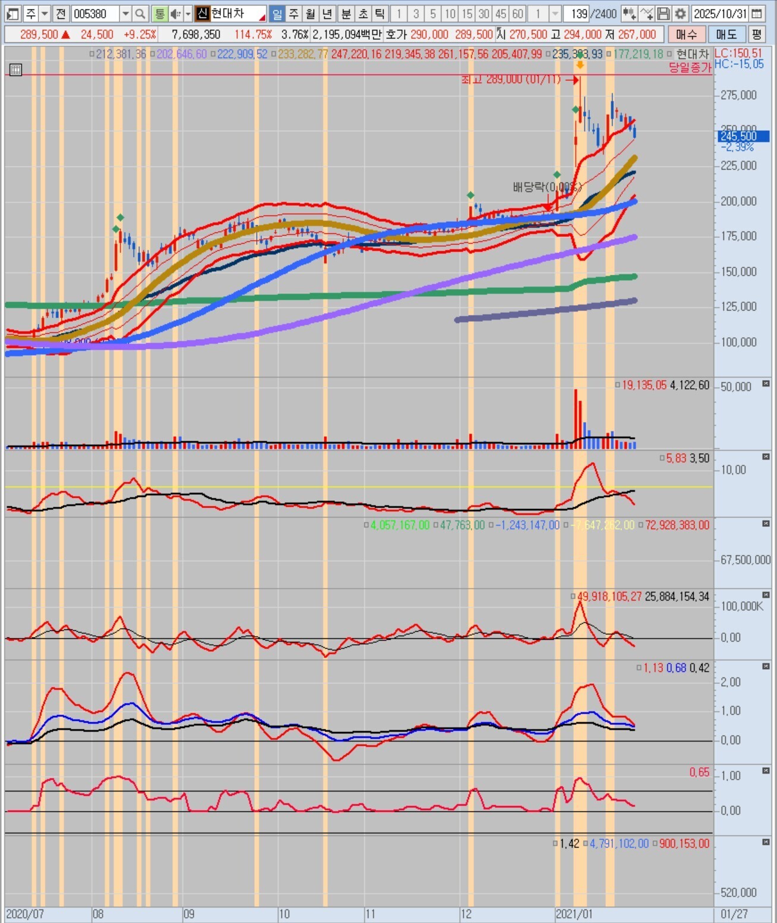The width and height of the screenshot is (777, 923).
Task: Click the speaker sound icon
Action: pos(176,14)
